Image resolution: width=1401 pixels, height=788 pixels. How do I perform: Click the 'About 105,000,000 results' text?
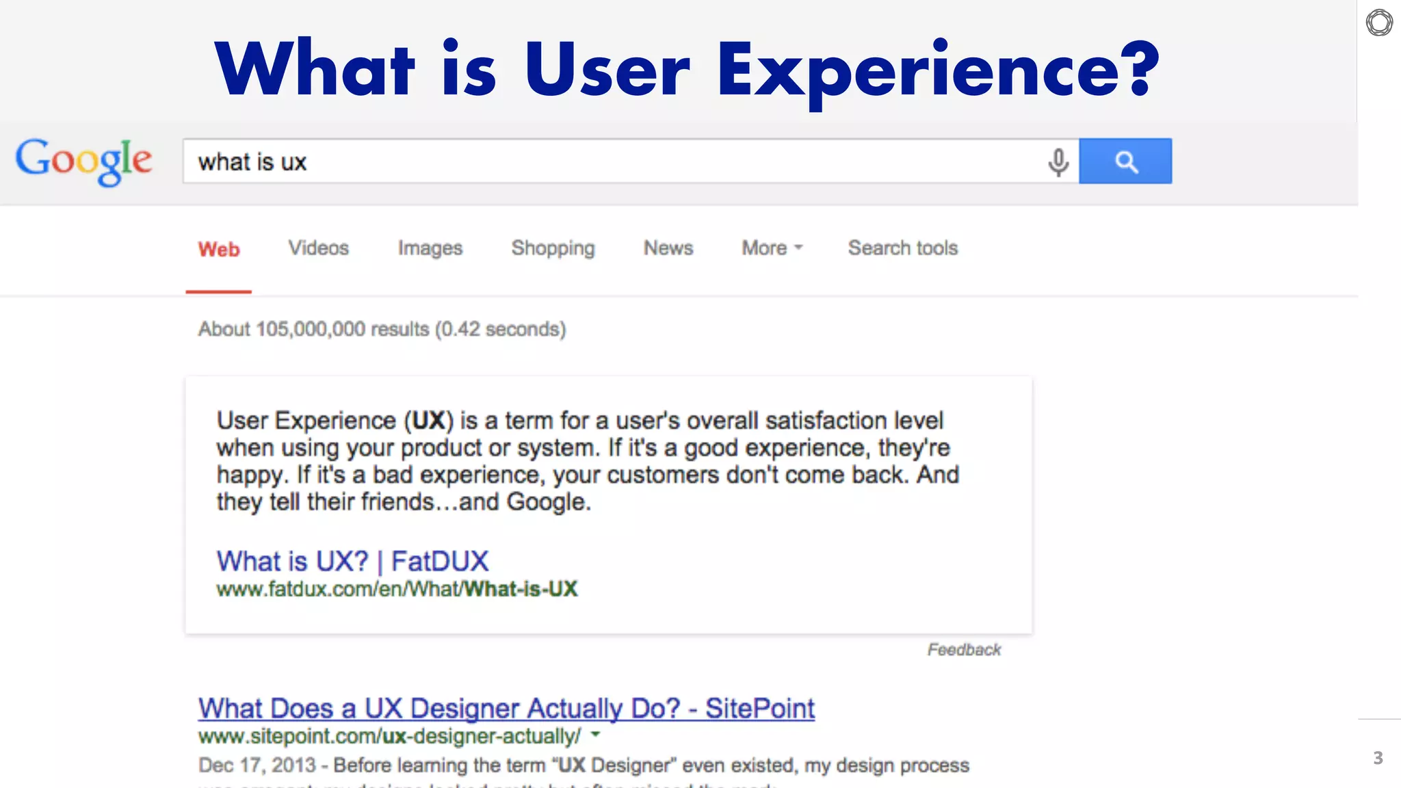(x=382, y=329)
